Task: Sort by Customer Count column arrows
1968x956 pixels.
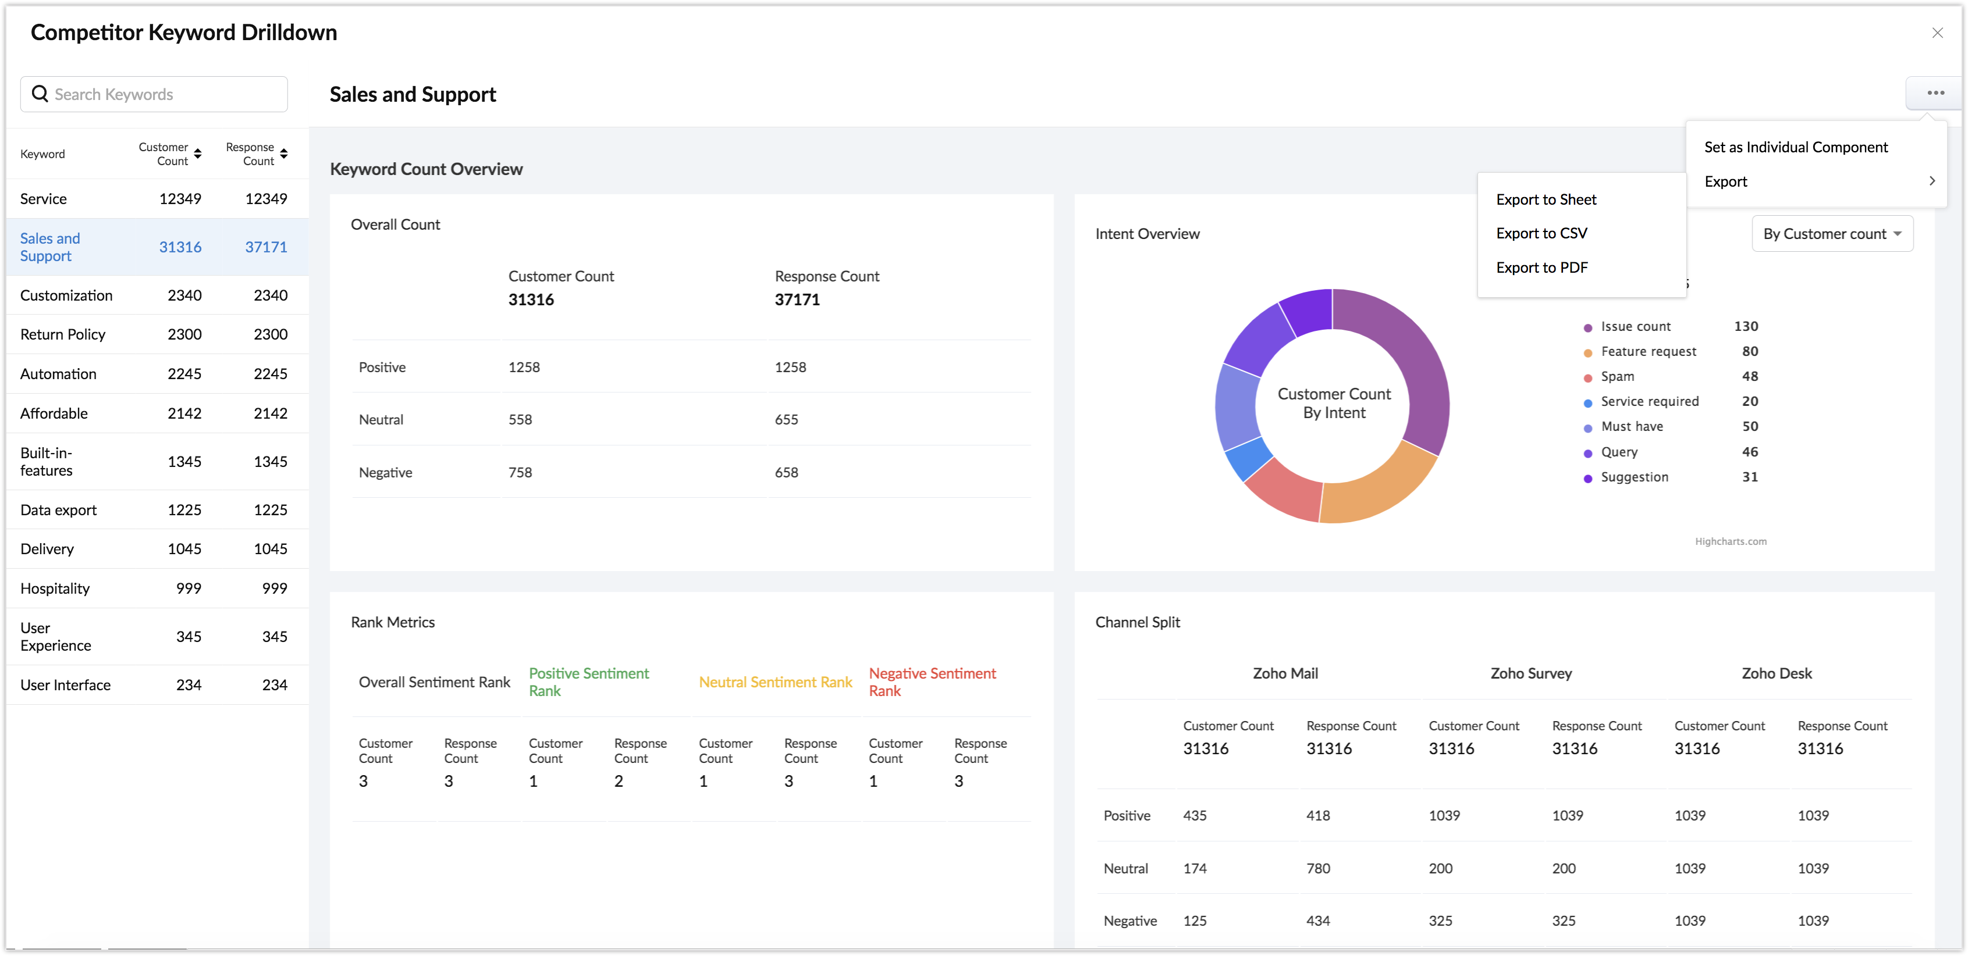Action: pos(198,154)
